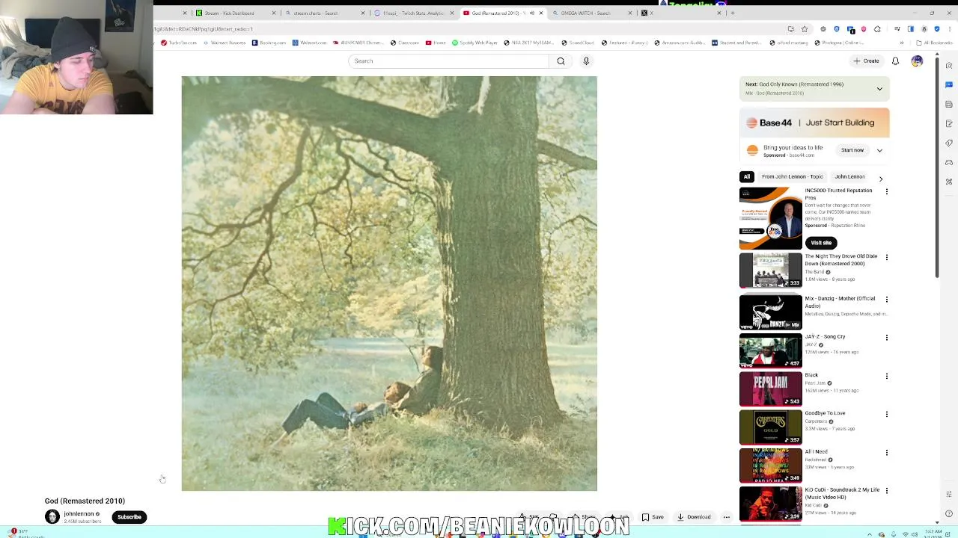958x538 pixels.
Task: Open a new browser tab with plus
Action: (x=732, y=13)
